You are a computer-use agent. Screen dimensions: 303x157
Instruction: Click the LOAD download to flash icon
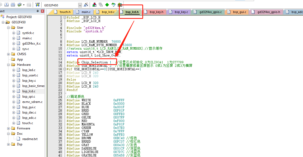click(x=38, y=5)
